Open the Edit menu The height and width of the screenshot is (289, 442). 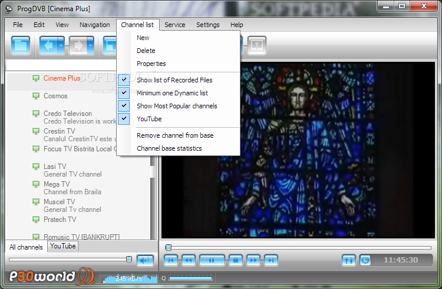pyautogui.click(x=39, y=25)
